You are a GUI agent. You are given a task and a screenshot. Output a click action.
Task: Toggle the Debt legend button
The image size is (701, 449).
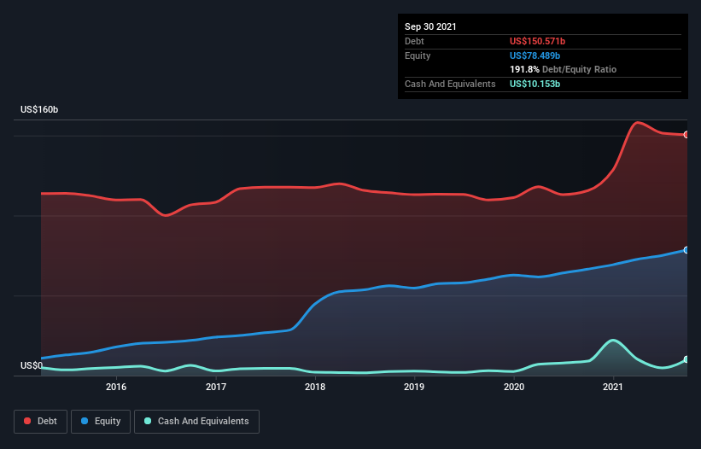pos(40,422)
